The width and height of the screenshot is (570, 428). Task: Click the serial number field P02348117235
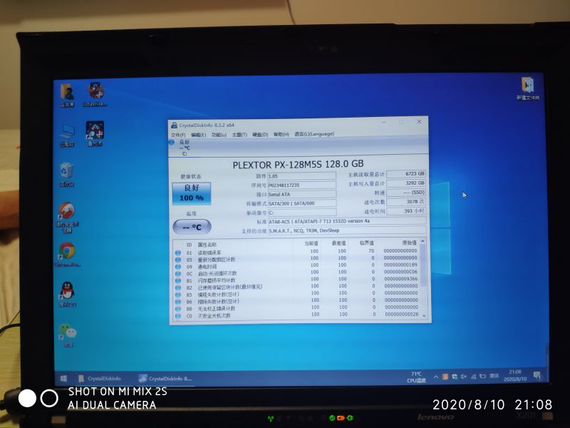[x=301, y=185]
